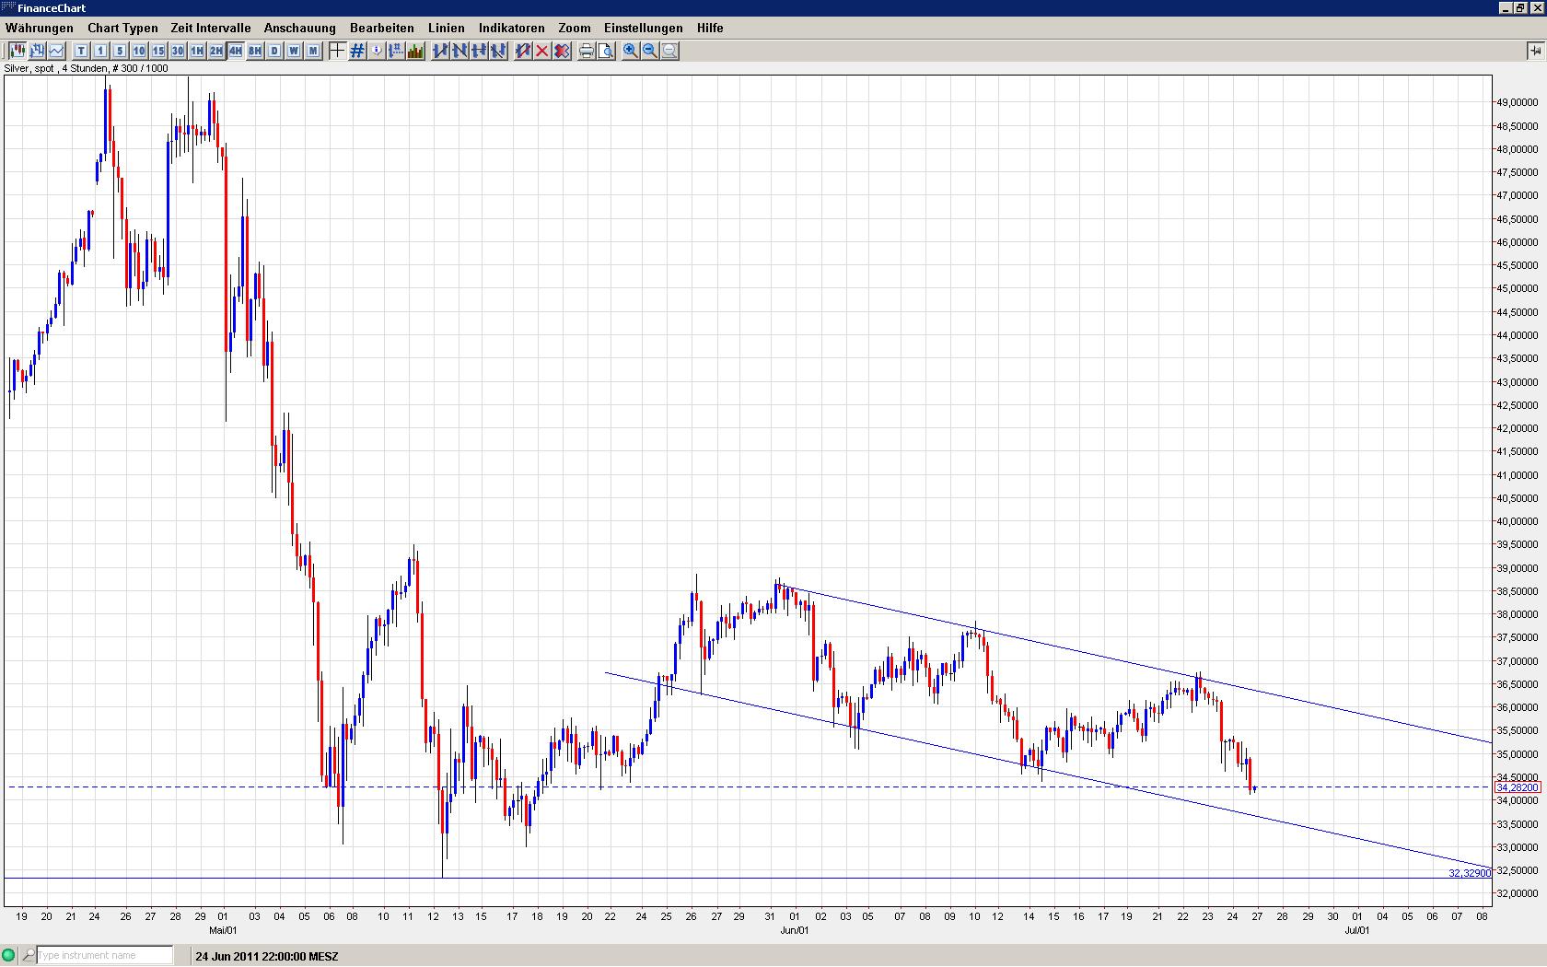Image resolution: width=1547 pixels, height=967 pixels.
Task: Select the 5 minute interval button
Action: point(120,51)
